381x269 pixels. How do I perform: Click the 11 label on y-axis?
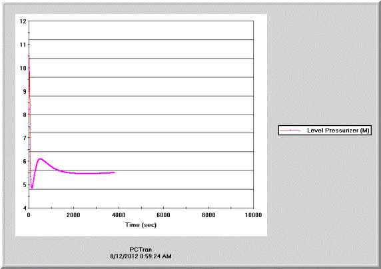[23, 45]
